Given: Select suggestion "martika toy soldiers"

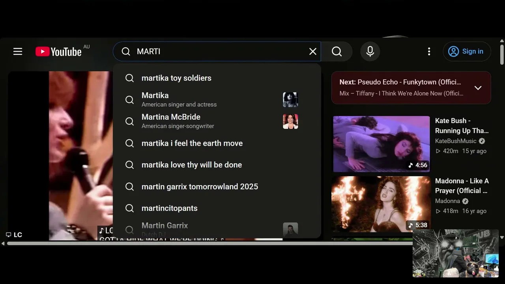Looking at the screenshot, I should coord(217,78).
